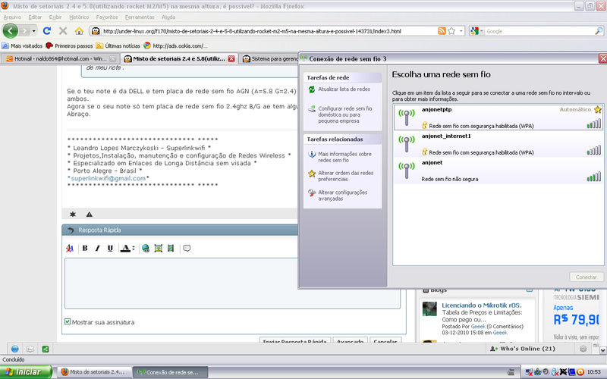Click the URL address field

[x=269, y=31]
